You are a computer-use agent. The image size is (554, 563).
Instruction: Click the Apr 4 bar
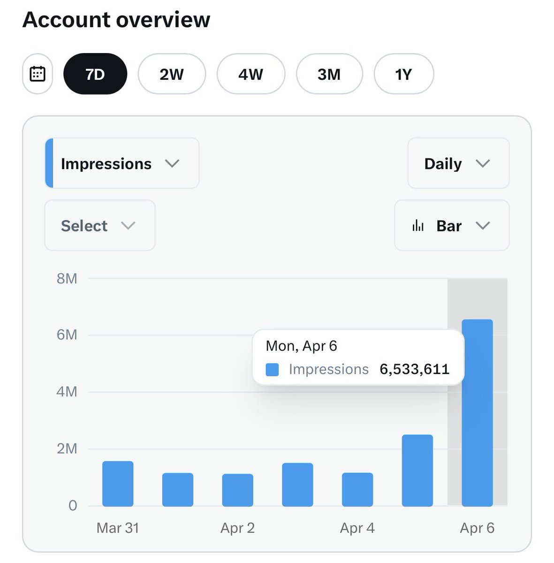click(x=357, y=489)
